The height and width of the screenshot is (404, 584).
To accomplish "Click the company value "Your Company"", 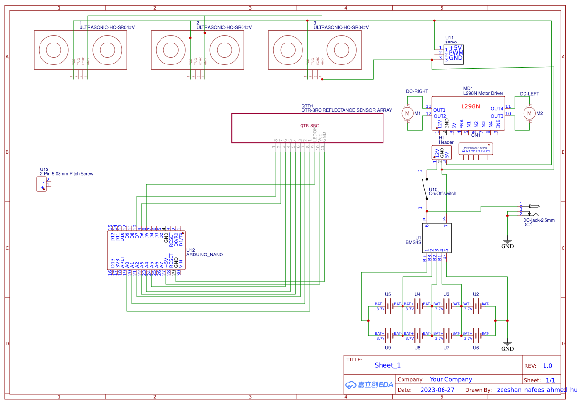I will pyautogui.click(x=451, y=380).
